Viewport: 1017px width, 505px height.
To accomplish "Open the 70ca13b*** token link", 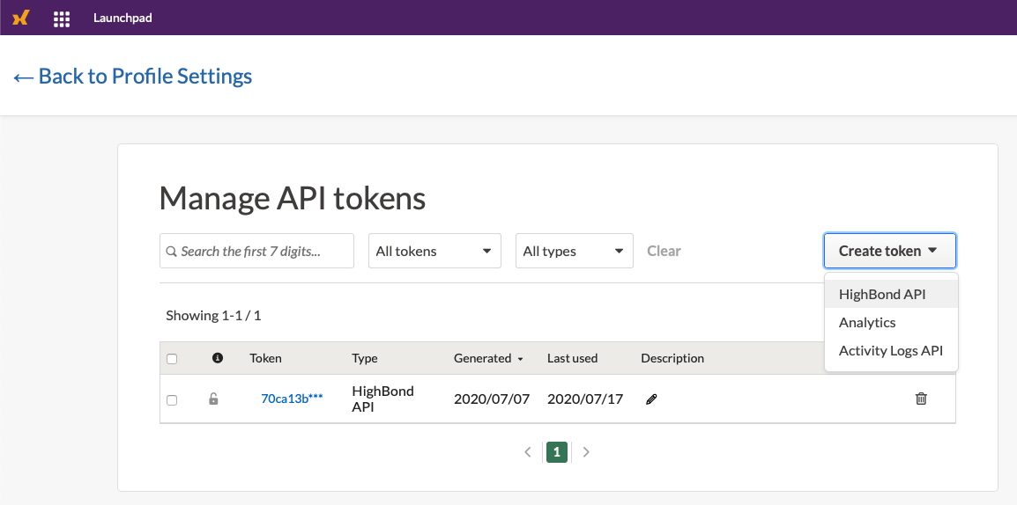I will tap(292, 399).
